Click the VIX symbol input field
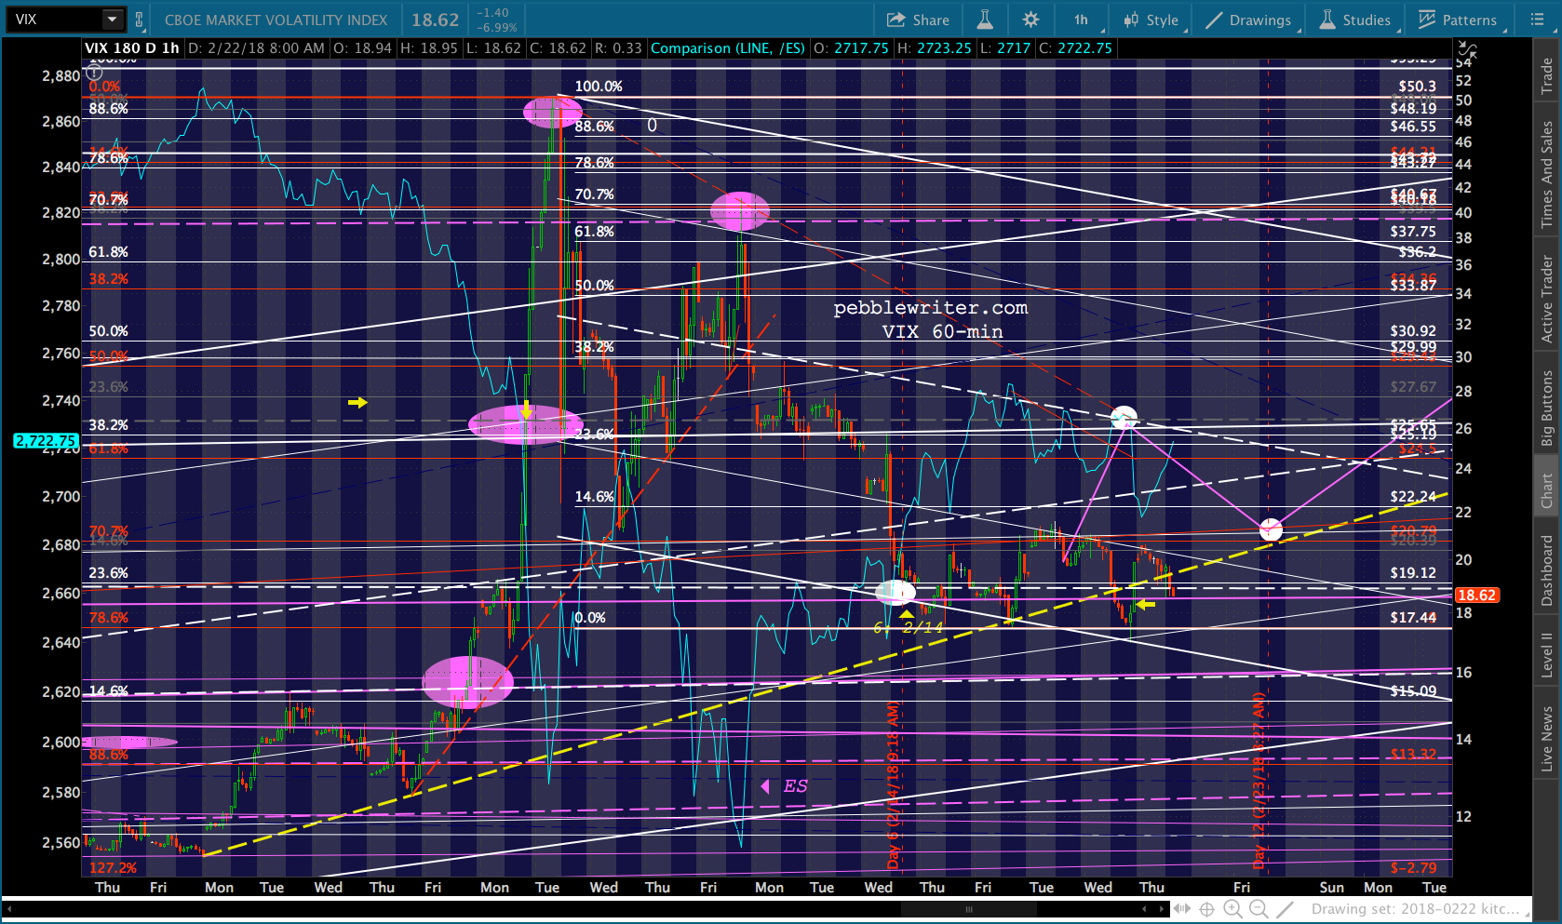The height and width of the screenshot is (924, 1562). coord(54,20)
